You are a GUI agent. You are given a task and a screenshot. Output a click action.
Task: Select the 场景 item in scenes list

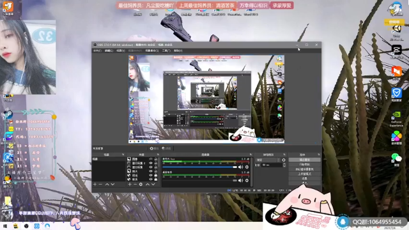[109, 159]
